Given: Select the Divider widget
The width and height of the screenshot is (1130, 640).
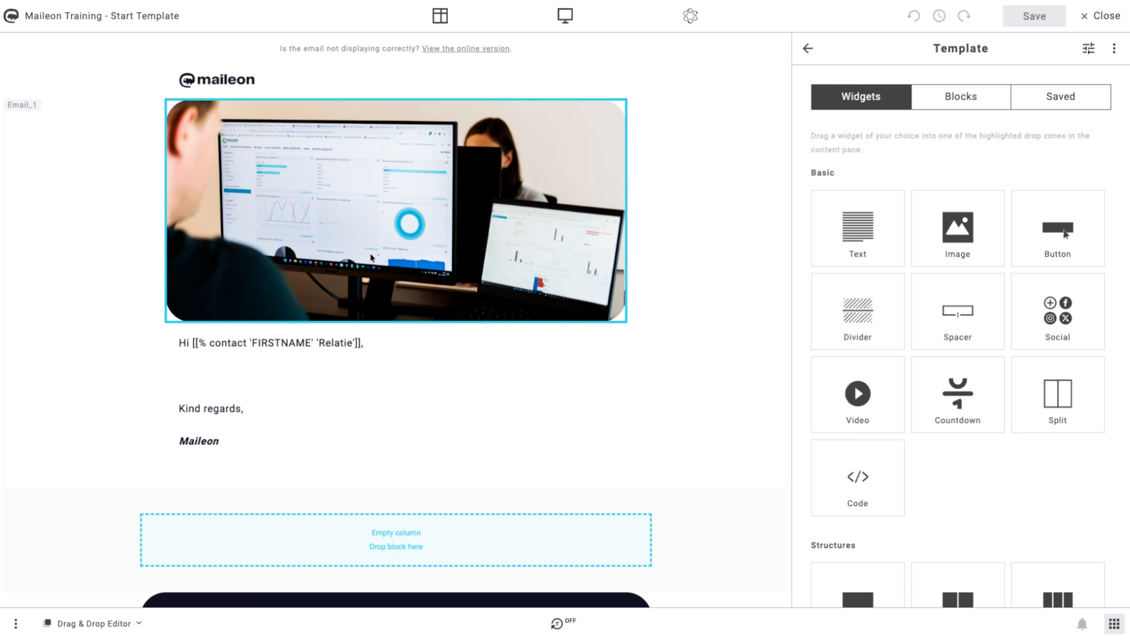Looking at the screenshot, I should [x=857, y=312].
